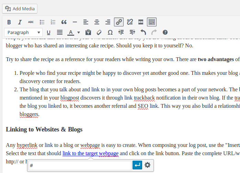Viewport: 240px width, 173px height.
Task: Toggle bold formatting
Action: point(9,22)
